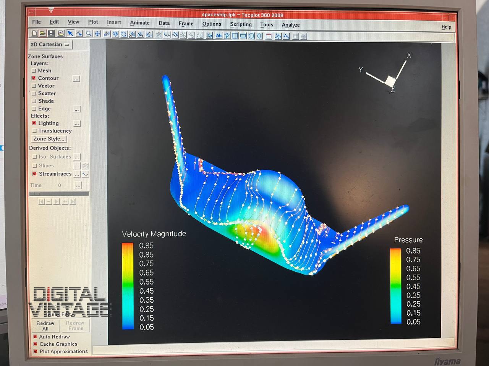Select the arrow Selector tool
The image size is (489, 366).
70,34
